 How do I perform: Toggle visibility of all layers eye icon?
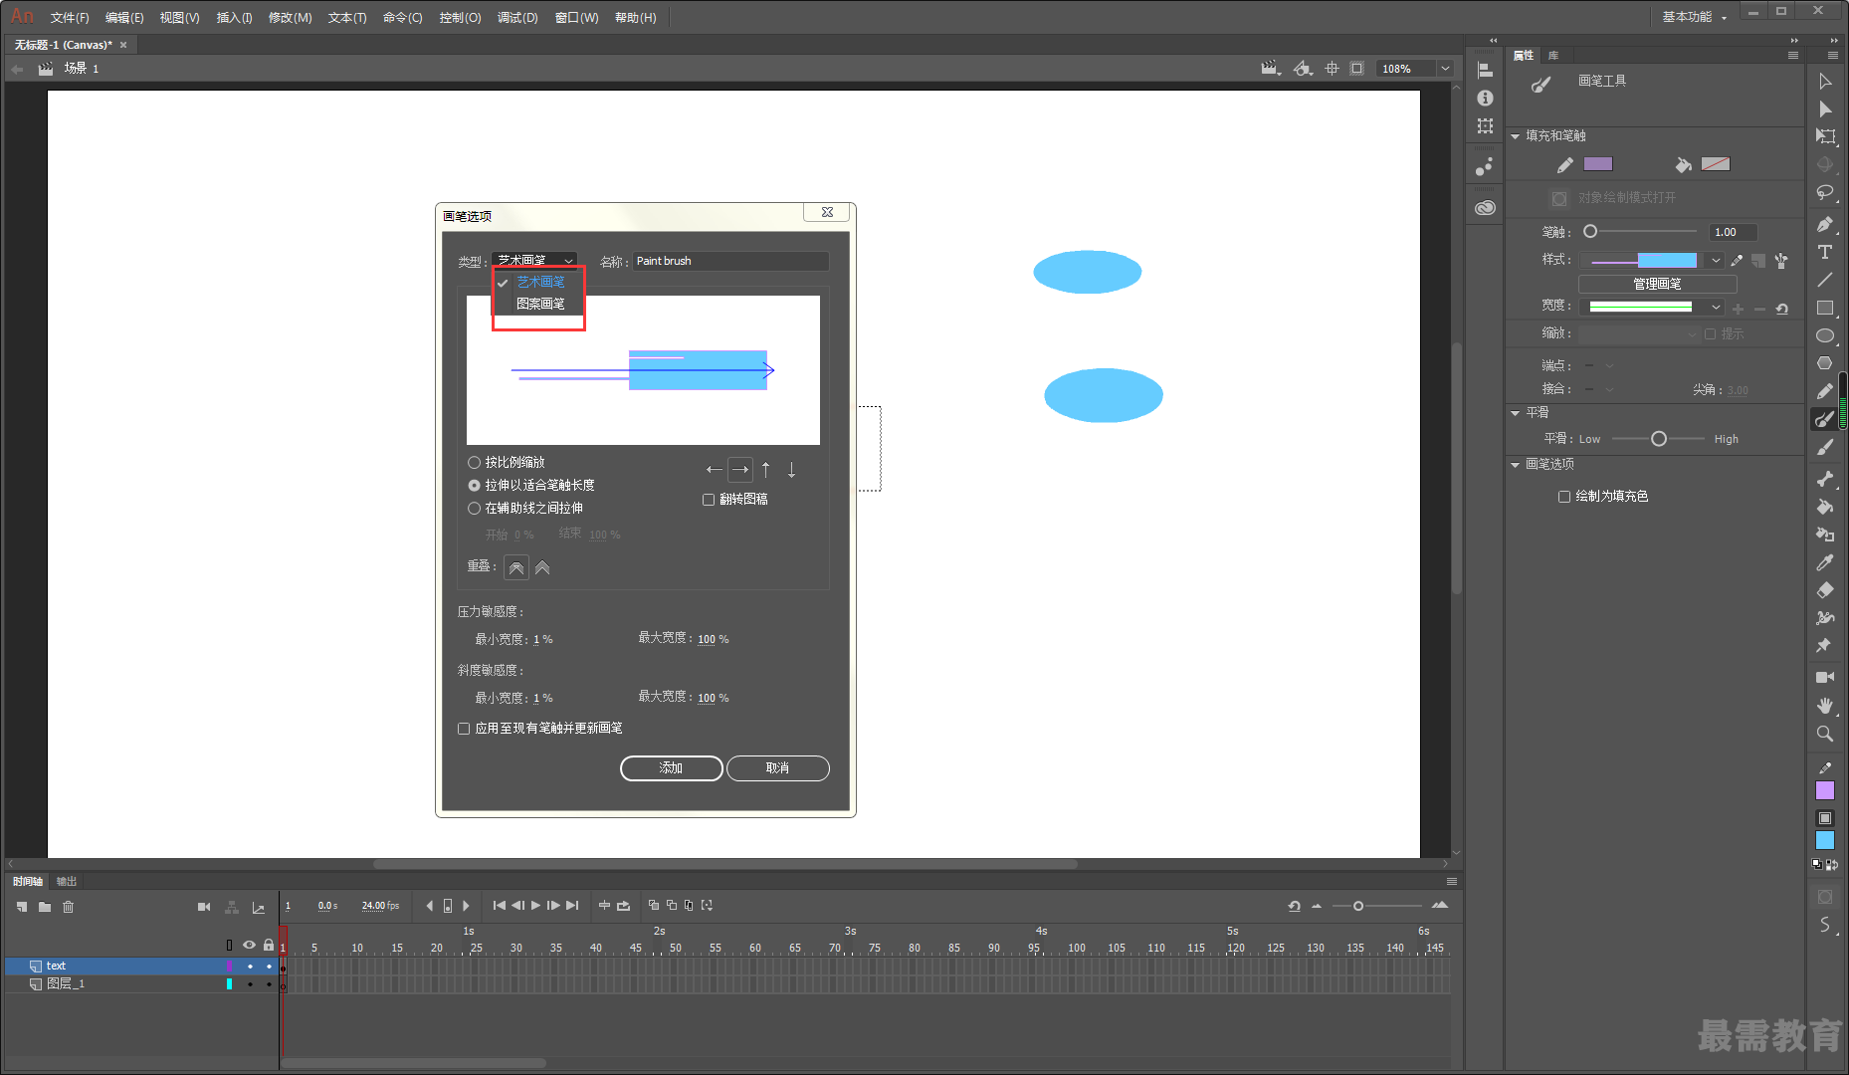pyautogui.click(x=249, y=945)
